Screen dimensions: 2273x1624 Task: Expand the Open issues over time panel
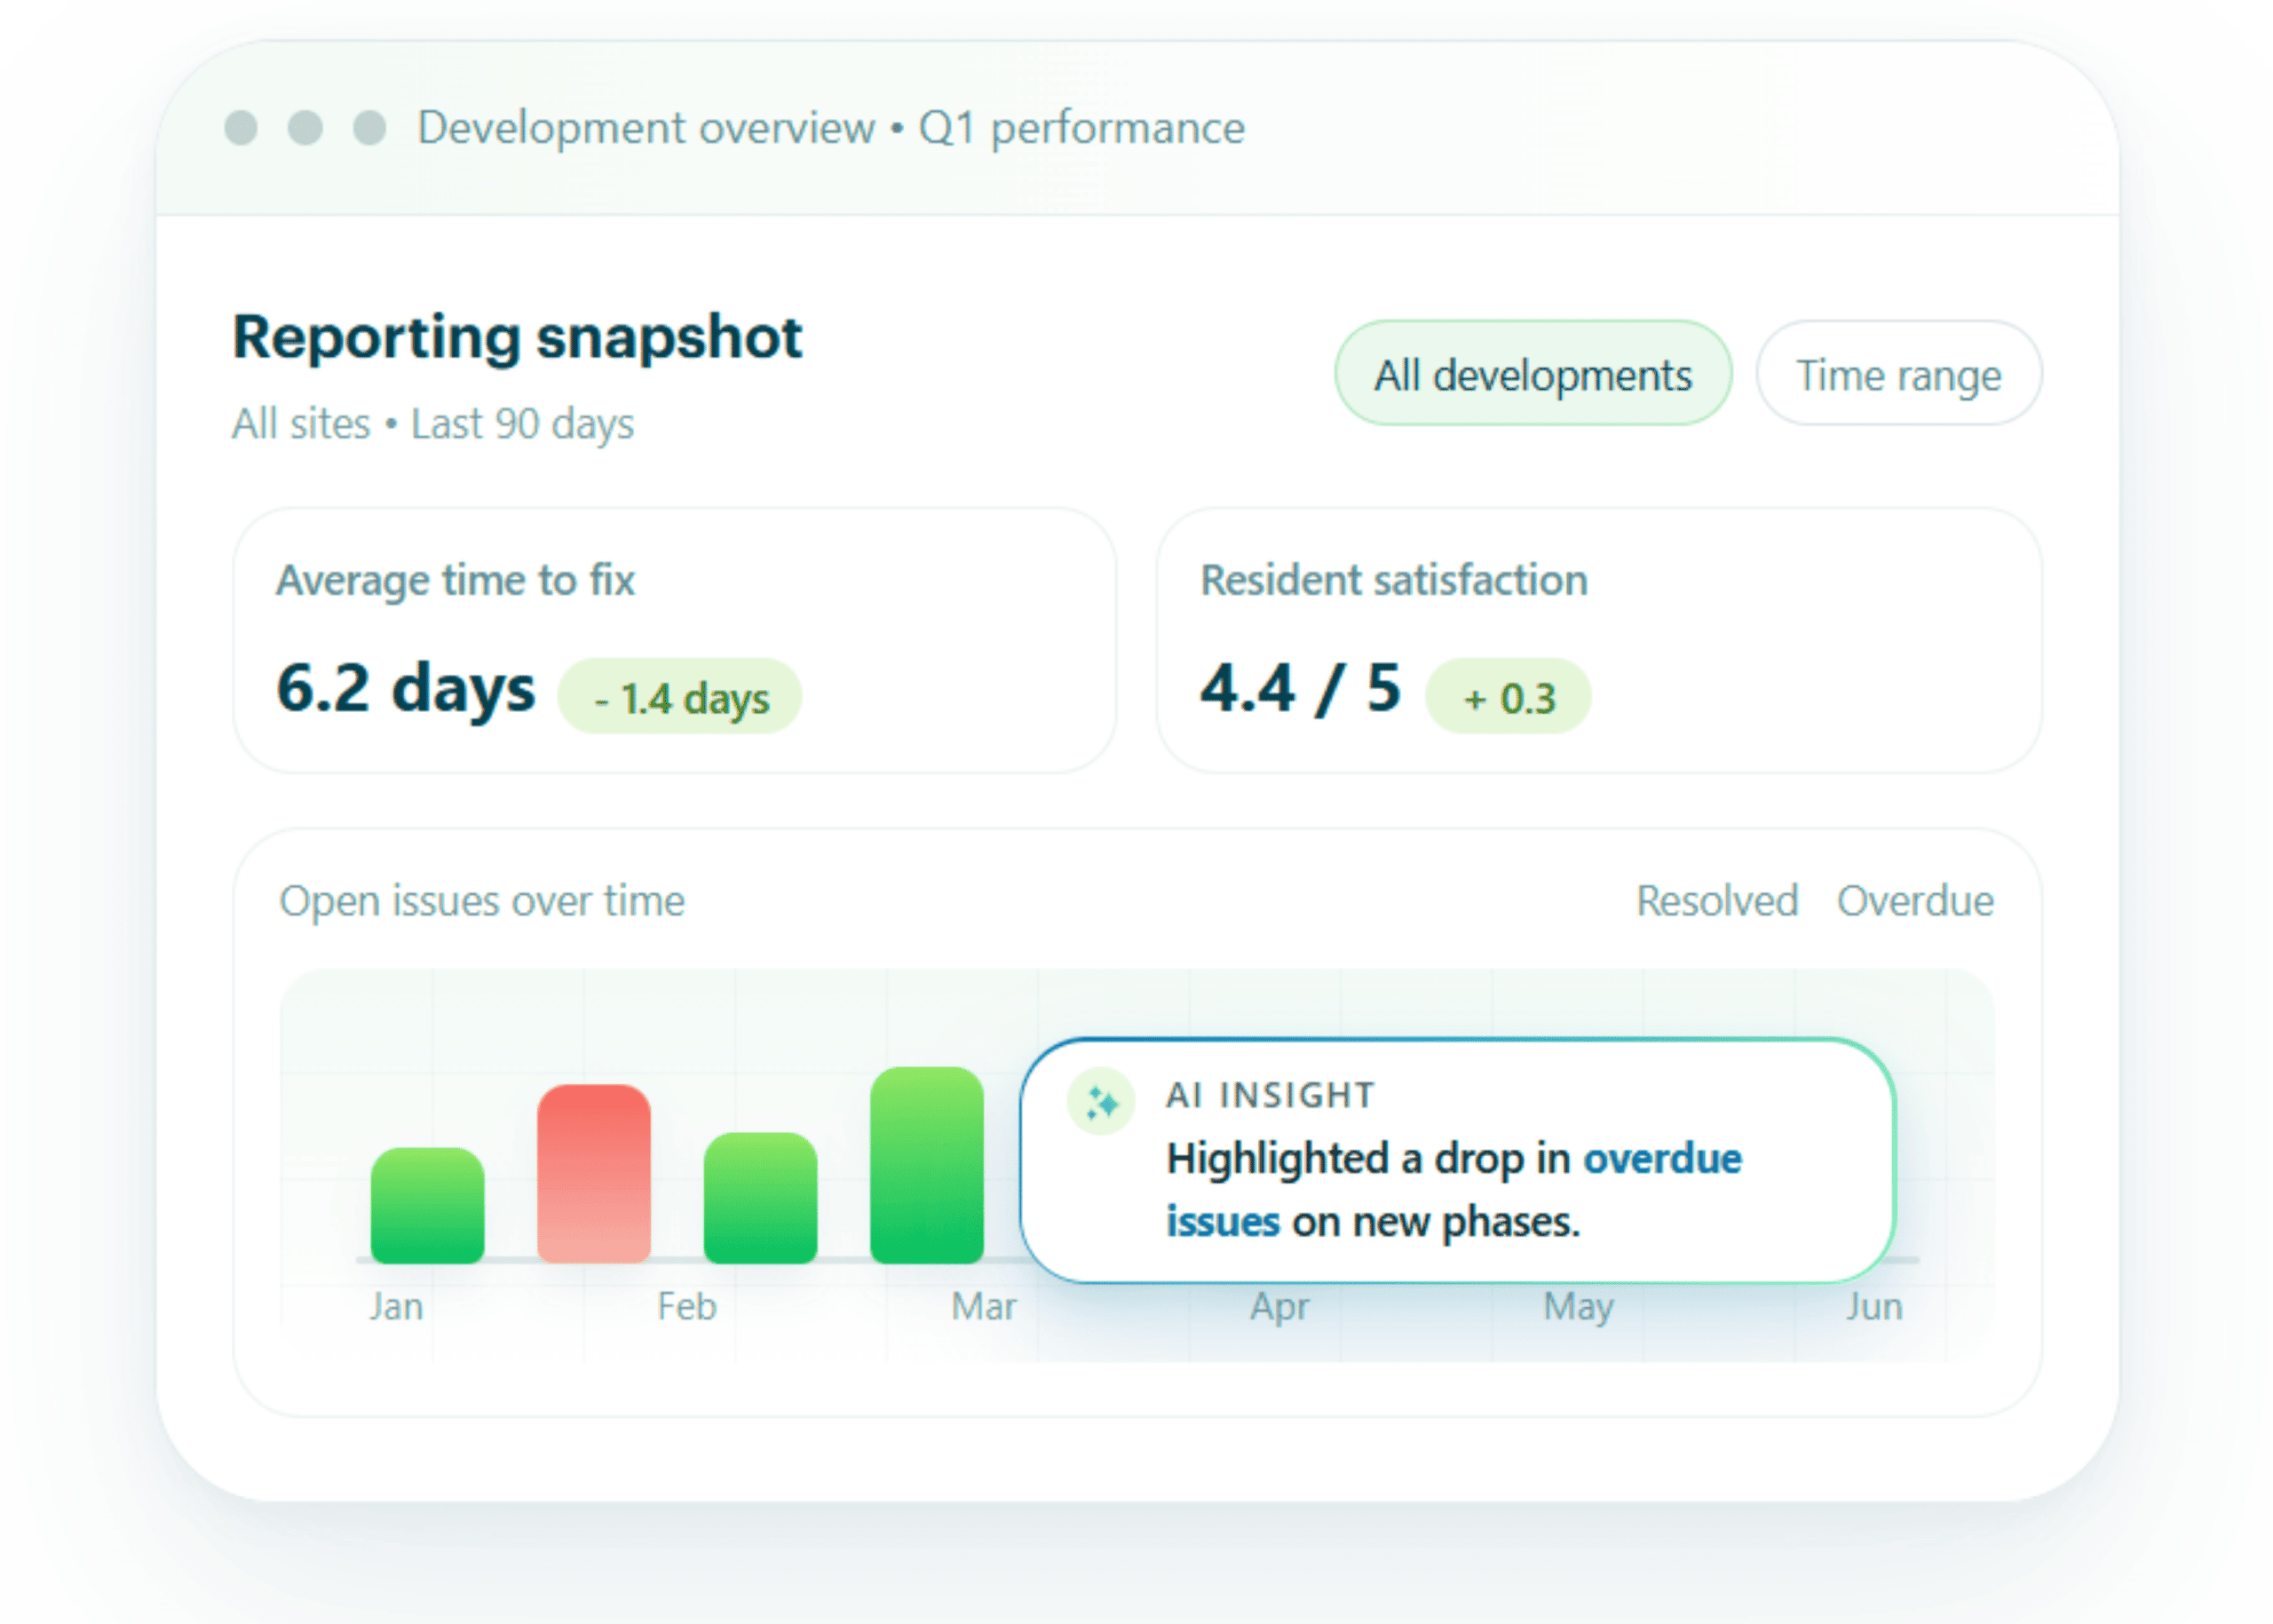[x=482, y=900]
